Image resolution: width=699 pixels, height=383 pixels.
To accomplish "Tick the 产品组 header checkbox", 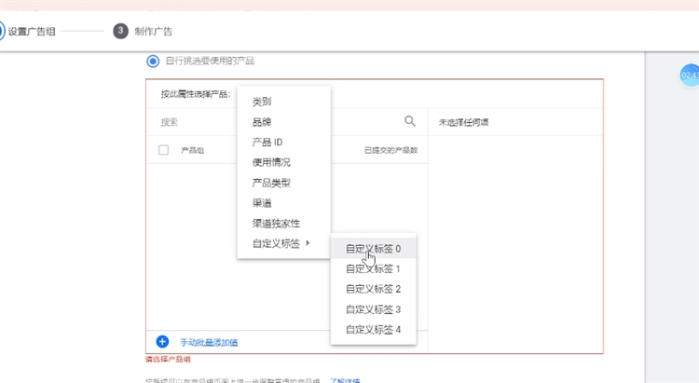I will pyautogui.click(x=164, y=150).
